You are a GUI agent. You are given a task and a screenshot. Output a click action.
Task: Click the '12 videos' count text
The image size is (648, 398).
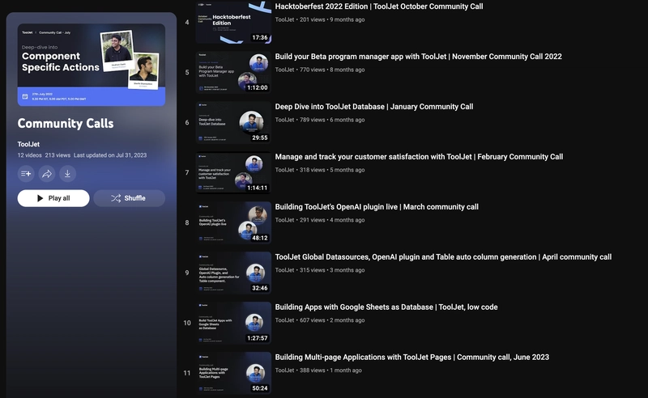(x=29, y=155)
